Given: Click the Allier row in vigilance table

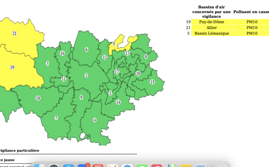Looking at the screenshot, I should tap(212, 28).
